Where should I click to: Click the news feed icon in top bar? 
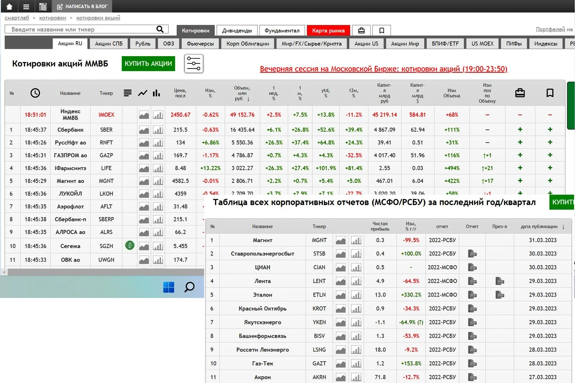[x=43, y=6]
